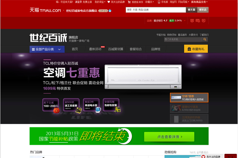The height and width of the screenshot is (158, 238).
Task: Open the 百诚聚划算 tab
Action: pos(116,49)
